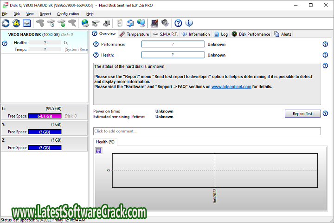Click the document report icon in toolbar
This screenshot has height=223, width=334.
(120, 23)
